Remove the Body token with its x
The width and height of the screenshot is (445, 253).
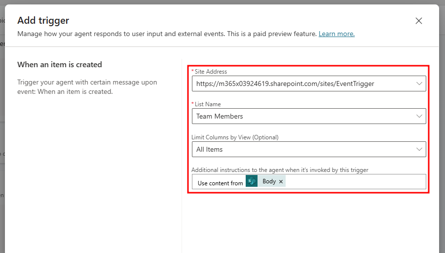click(x=281, y=182)
